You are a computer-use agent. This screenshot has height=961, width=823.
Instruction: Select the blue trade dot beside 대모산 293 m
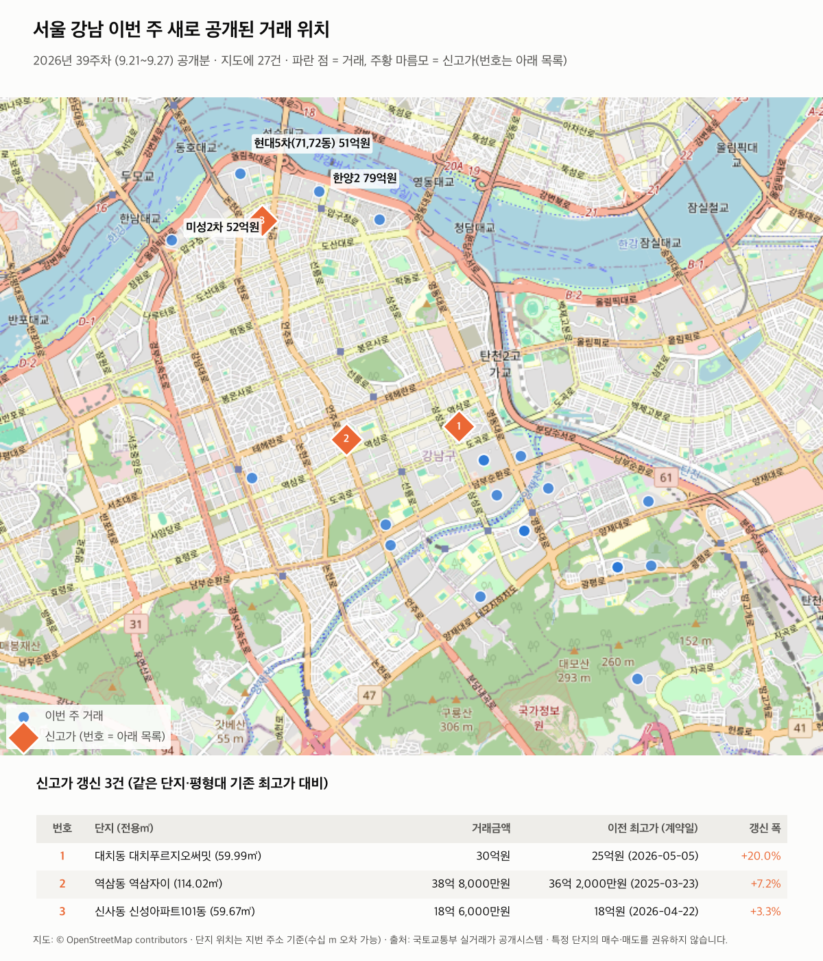click(637, 679)
